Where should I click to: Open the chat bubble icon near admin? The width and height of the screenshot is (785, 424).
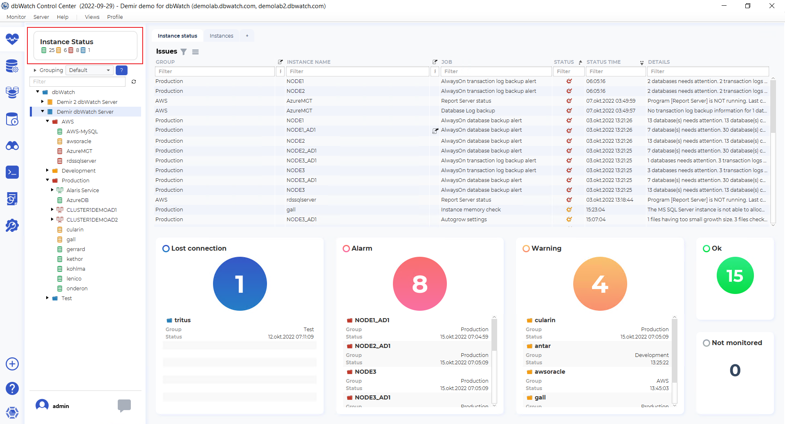[x=124, y=406]
